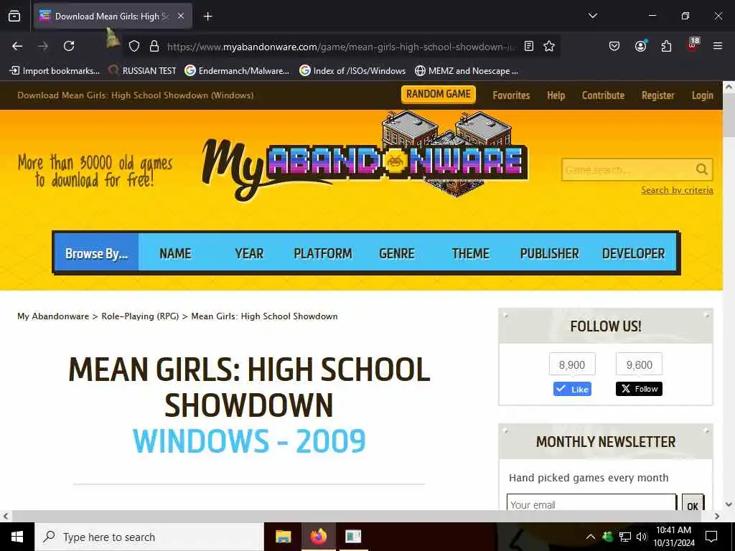Viewport: 735px width, 551px height.
Task: Open the Endermanch/Malware bookmark
Action: 237,71
